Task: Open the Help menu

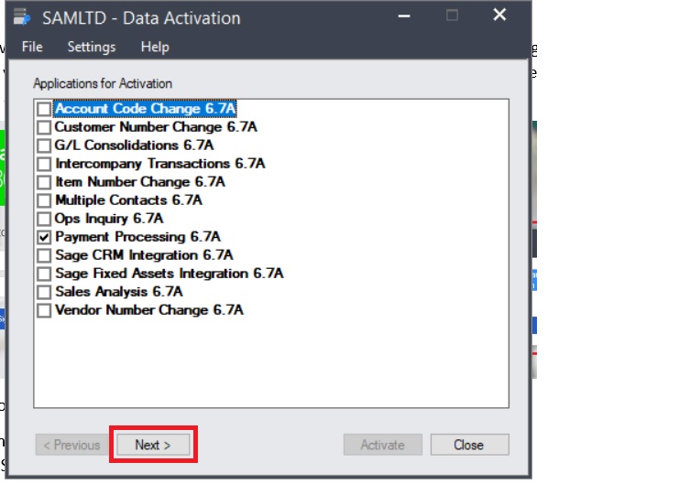Action: click(155, 47)
